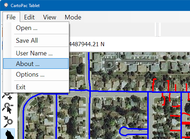Open the Mode menu

(x=73, y=17)
